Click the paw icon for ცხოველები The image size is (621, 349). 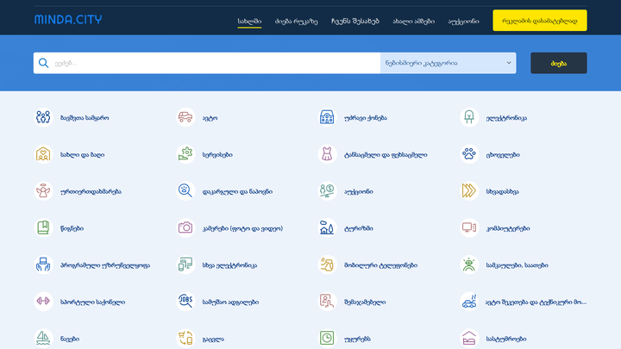pyautogui.click(x=469, y=154)
